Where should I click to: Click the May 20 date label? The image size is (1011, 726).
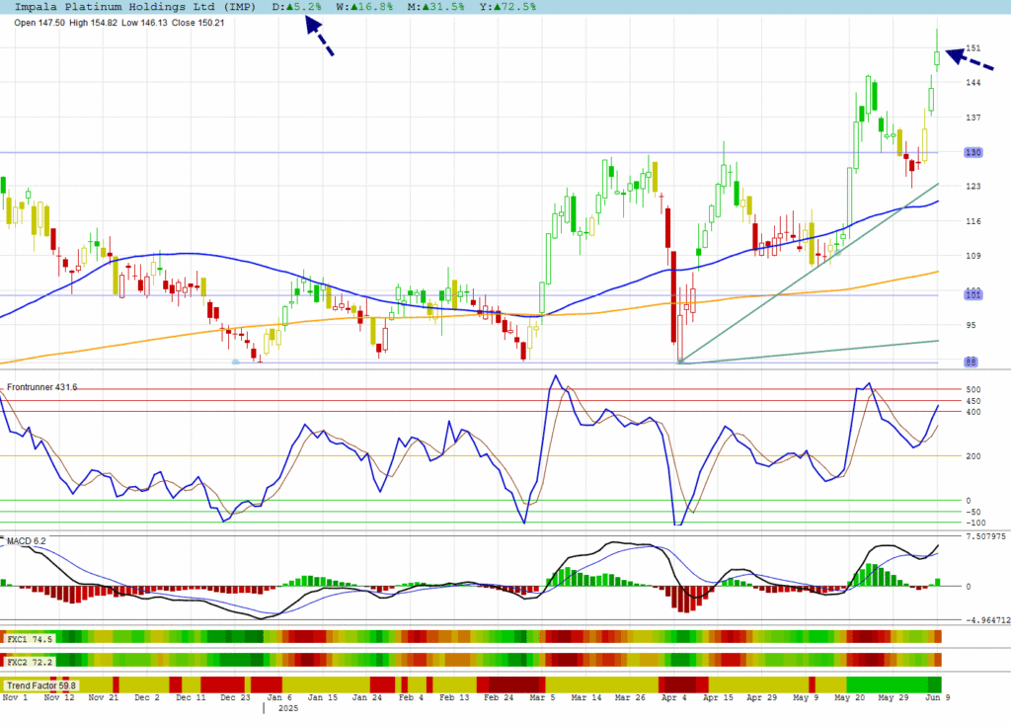coord(850,697)
